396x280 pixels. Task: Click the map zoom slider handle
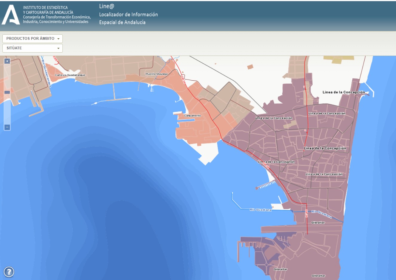[7, 92]
